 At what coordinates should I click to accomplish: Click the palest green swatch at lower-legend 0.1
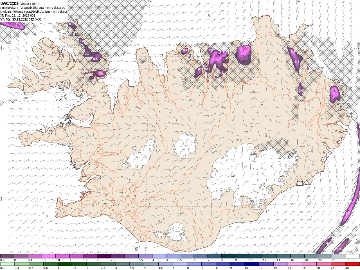(x=7, y=264)
